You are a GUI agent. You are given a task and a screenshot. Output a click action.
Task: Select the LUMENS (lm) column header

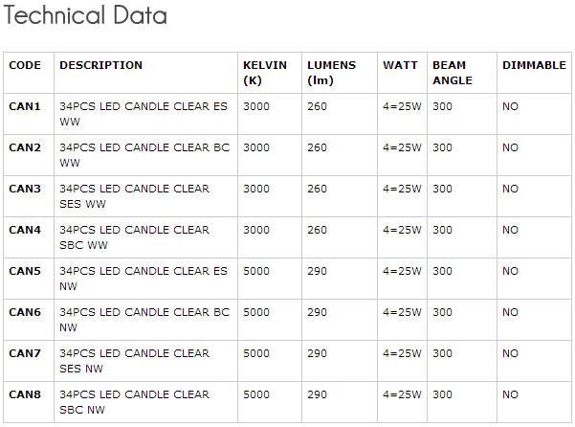(x=331, y=73)
